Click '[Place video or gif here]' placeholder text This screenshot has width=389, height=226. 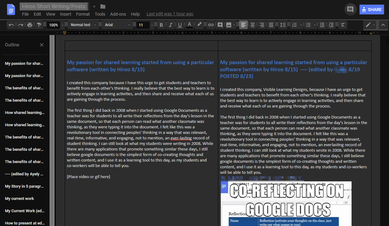tap(88, 177)
